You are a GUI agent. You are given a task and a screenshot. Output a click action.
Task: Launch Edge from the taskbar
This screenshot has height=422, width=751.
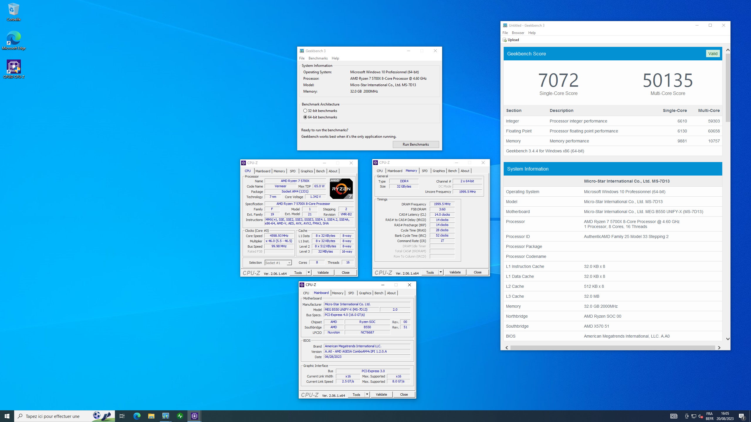pos(137,416)
